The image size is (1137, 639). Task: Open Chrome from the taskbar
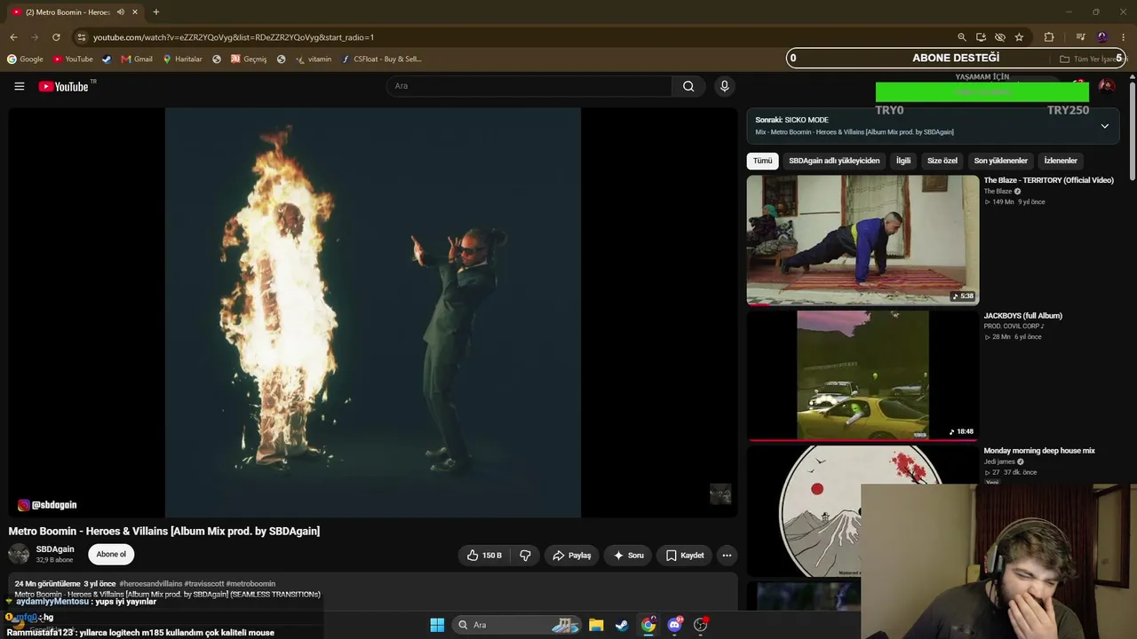point(648,625)
